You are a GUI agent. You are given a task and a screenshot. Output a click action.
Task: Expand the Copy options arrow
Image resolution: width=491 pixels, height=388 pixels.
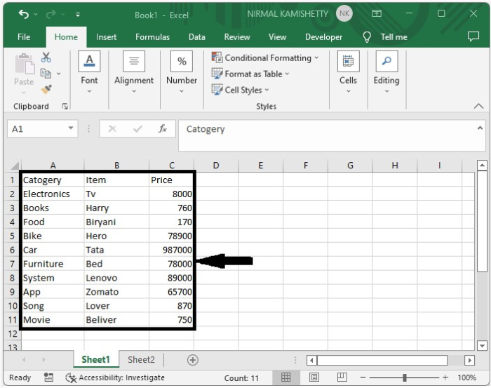tap(58, 74)
